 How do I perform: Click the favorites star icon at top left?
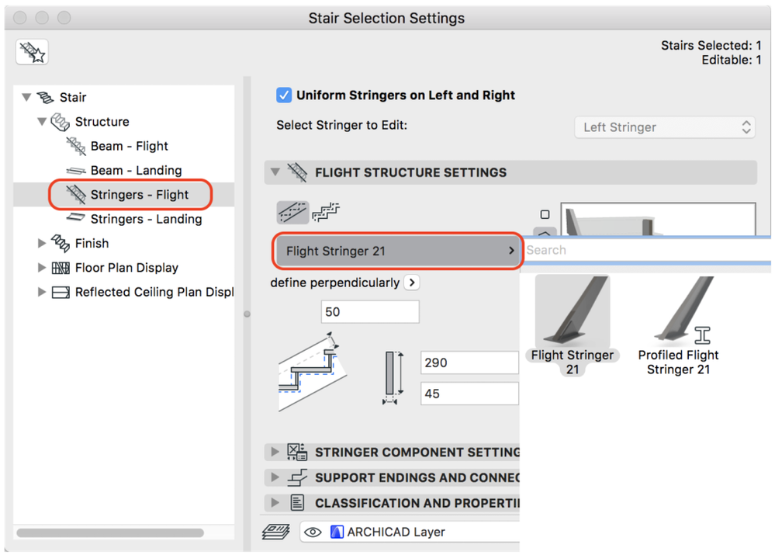[33, 52]
